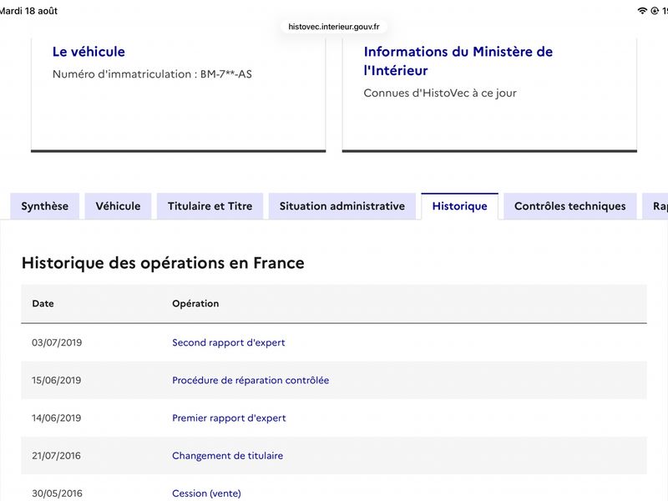Open the Synthèse tab
Screen dimensions: 668x501
pyautogui.click(x=45, y=206)
